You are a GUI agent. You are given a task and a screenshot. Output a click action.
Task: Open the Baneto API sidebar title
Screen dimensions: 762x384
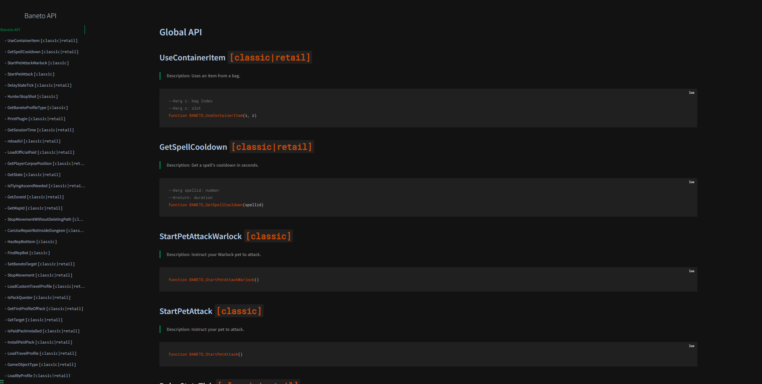click(x=40, y=16)
